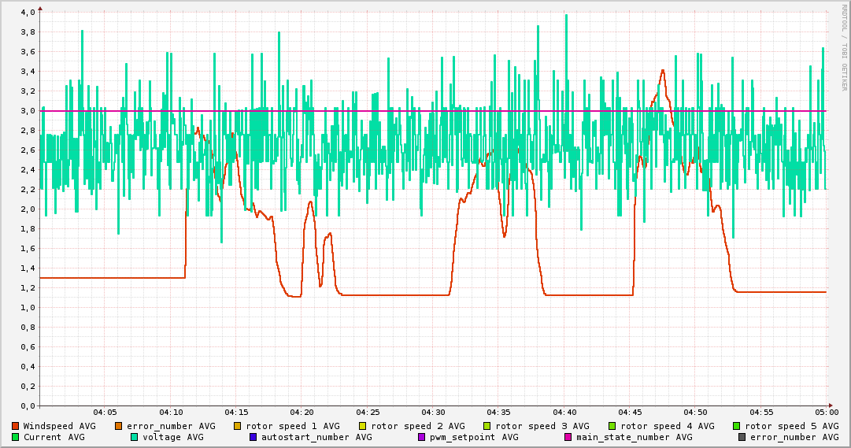The width and height of the screenshot is (851, 448).
Task: Click the rotor speed 4 legend swatch
Action: pos(612,426)
